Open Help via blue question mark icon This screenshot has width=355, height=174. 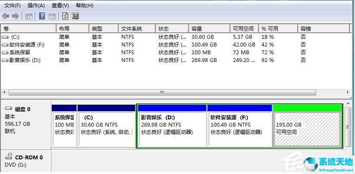click(x=42, y=16)
